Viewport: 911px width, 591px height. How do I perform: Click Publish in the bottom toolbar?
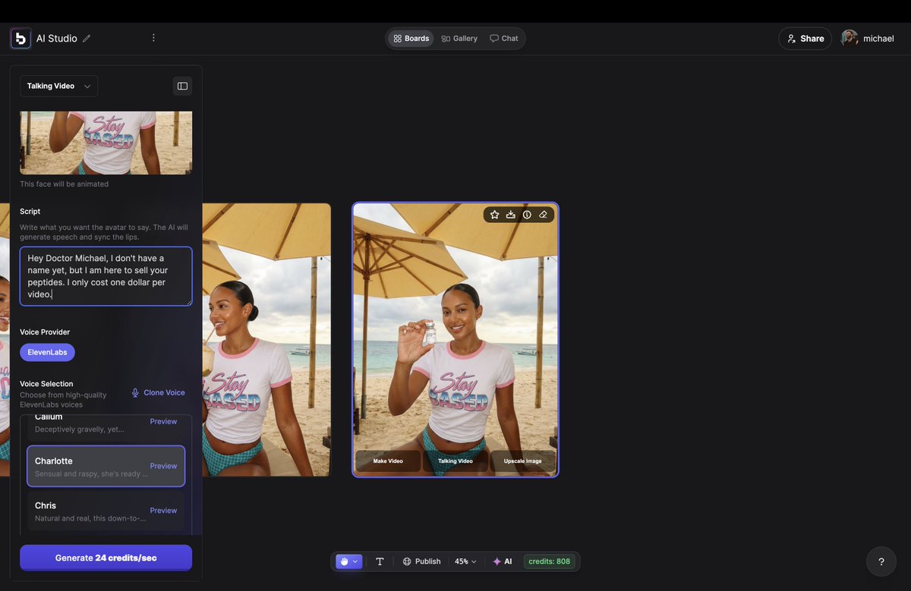pos(421,561)
